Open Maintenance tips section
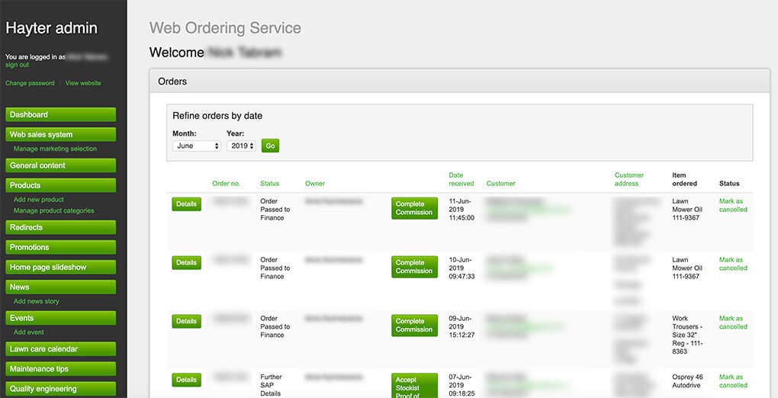This screenshot has width=778, height=398. coord(60,369)
